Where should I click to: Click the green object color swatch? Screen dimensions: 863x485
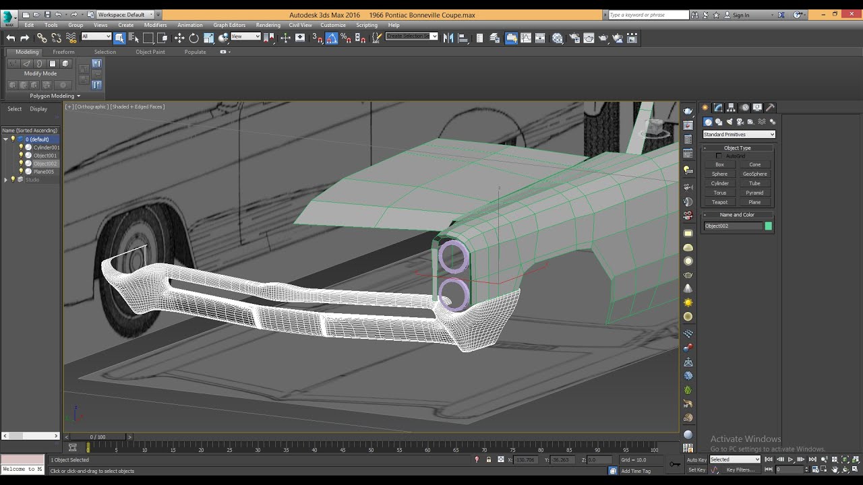(768, 226)
